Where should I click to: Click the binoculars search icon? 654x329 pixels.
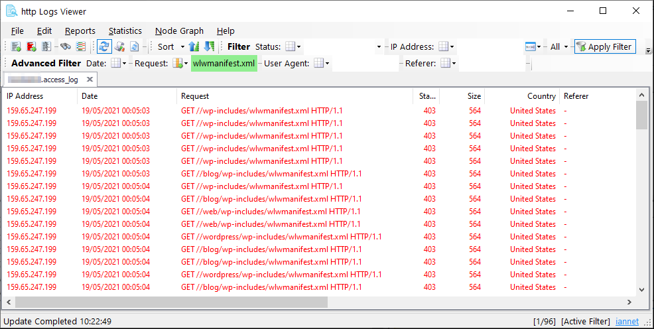coord(65,47)
